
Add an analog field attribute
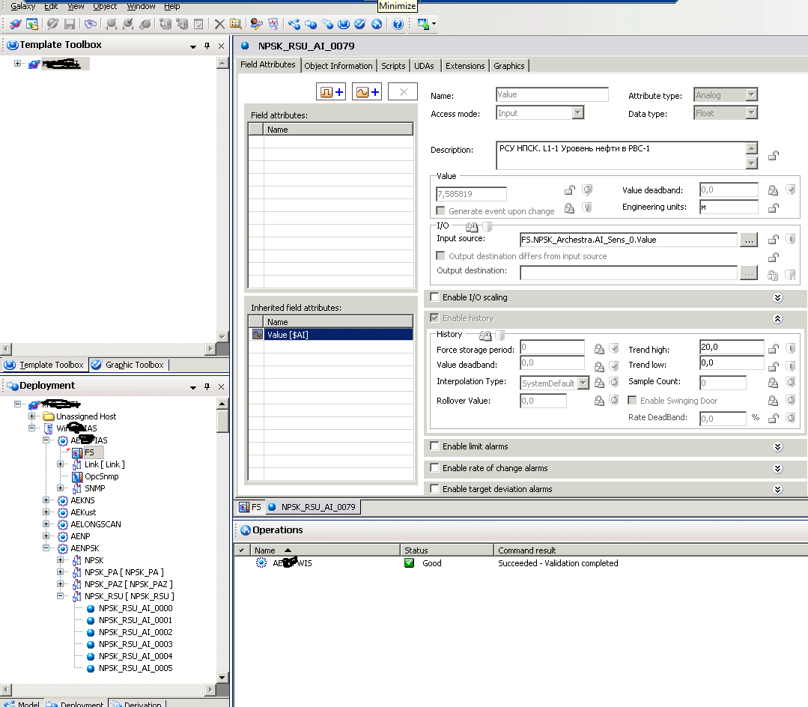[367, 92]
